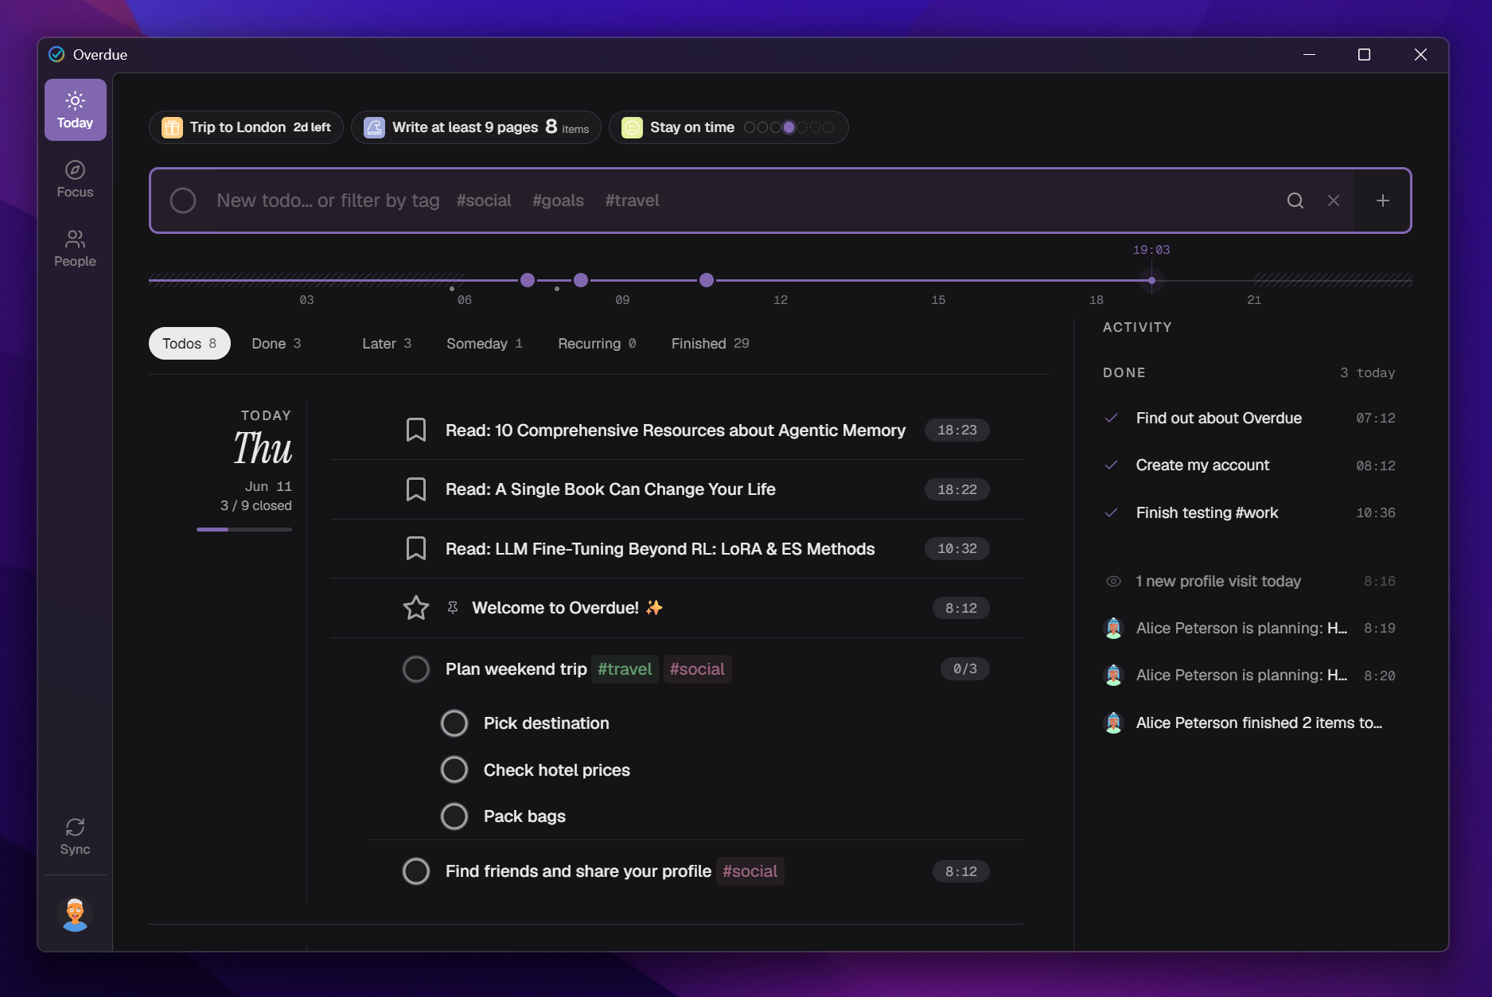Click the 10:32 time badge
Image resolution: width=1492 pixels, height=997 pixels.
[957, 548]
